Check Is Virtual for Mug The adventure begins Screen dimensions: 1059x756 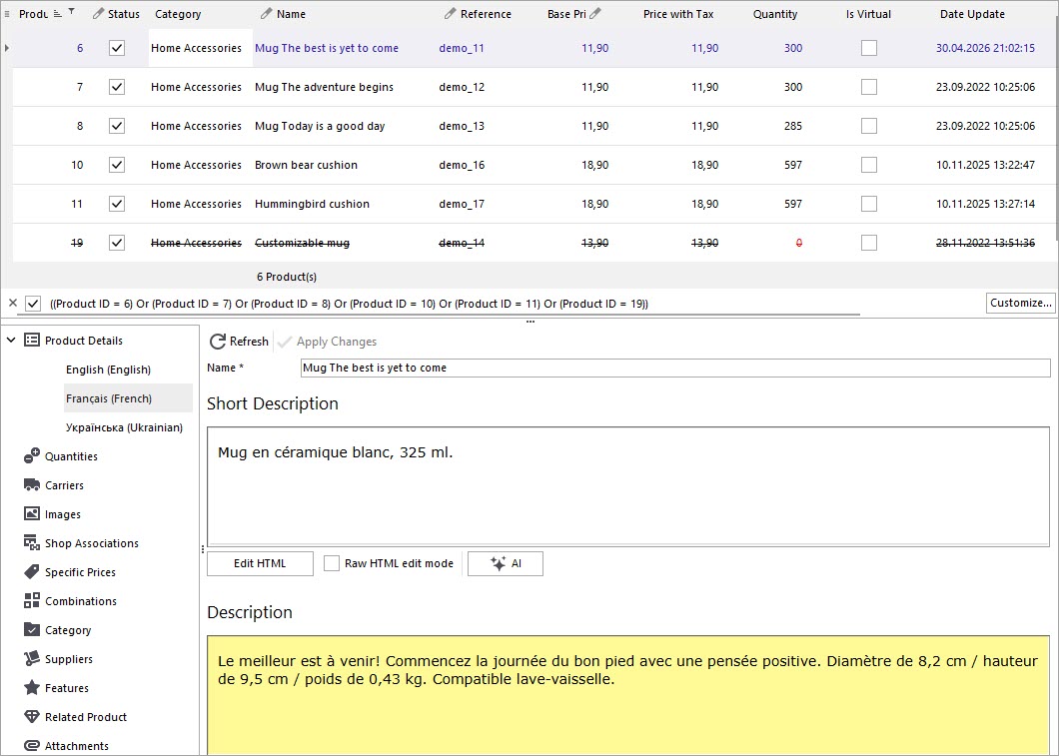869,87
